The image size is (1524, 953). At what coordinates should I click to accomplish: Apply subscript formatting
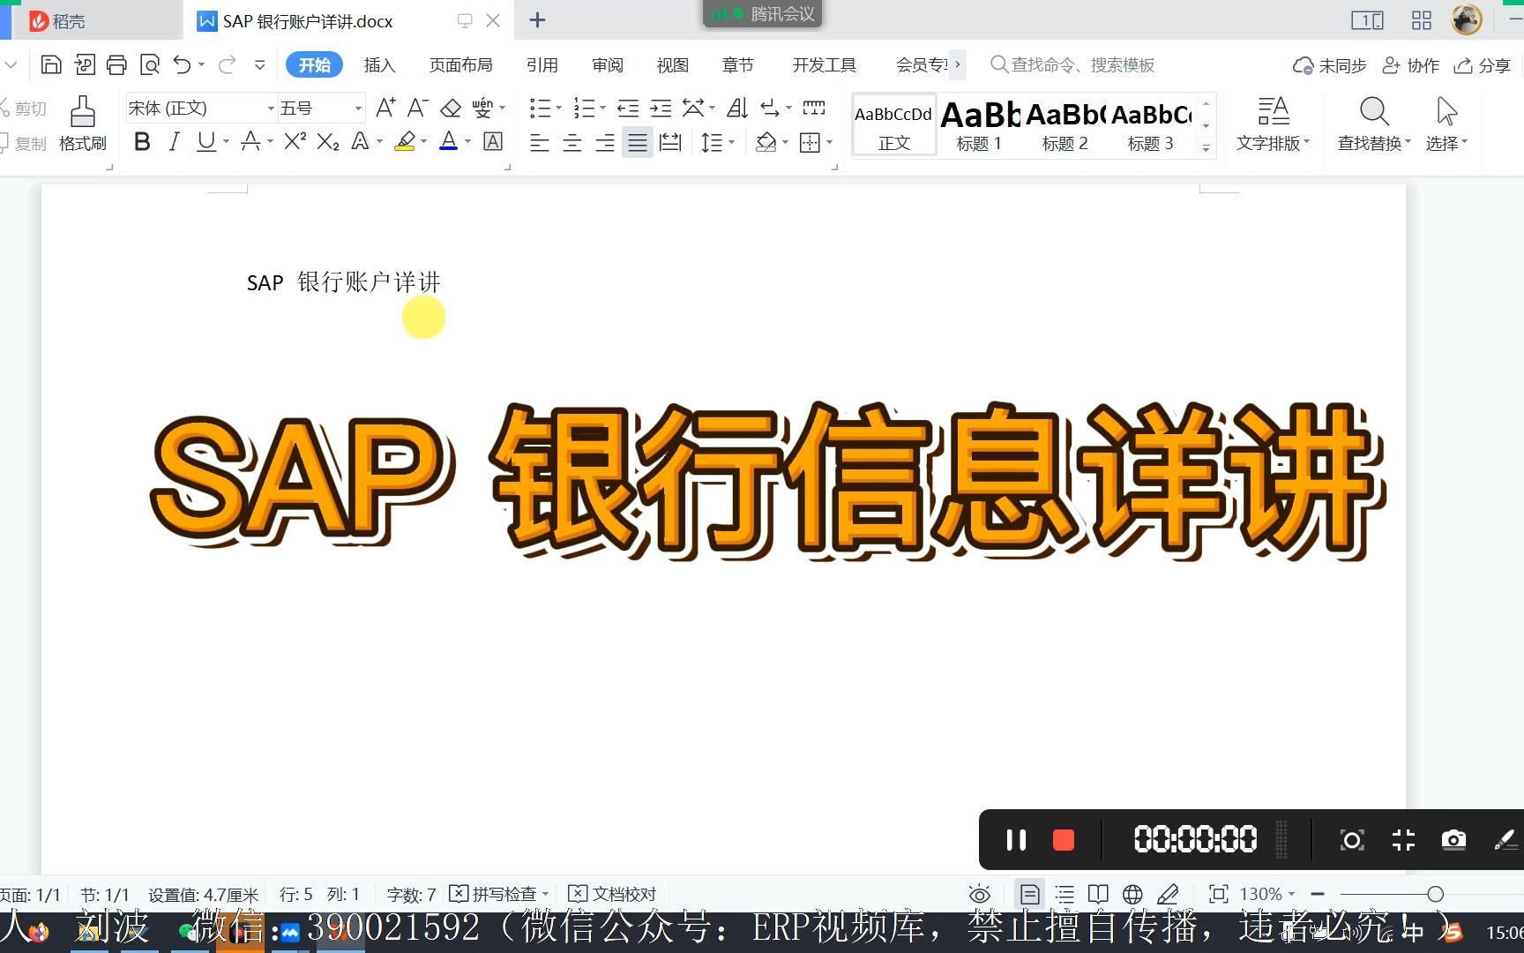click(x=328, y=141)
